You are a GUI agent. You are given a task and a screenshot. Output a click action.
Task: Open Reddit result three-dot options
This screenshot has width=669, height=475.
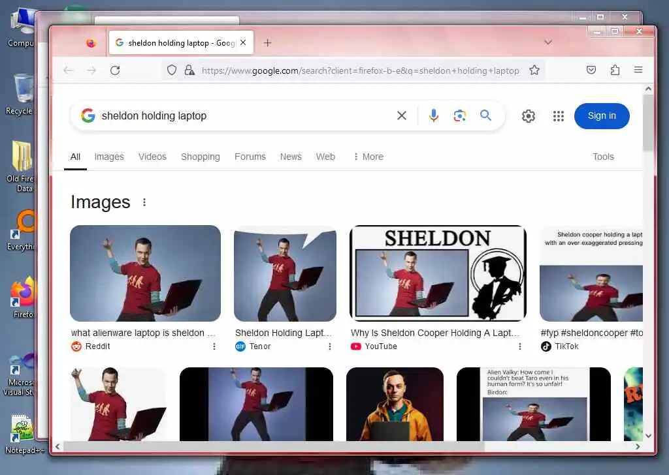(x=214, y=346)
